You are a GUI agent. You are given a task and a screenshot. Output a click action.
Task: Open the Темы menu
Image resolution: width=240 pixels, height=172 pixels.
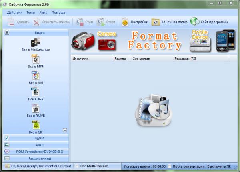[x=31, y=12]
